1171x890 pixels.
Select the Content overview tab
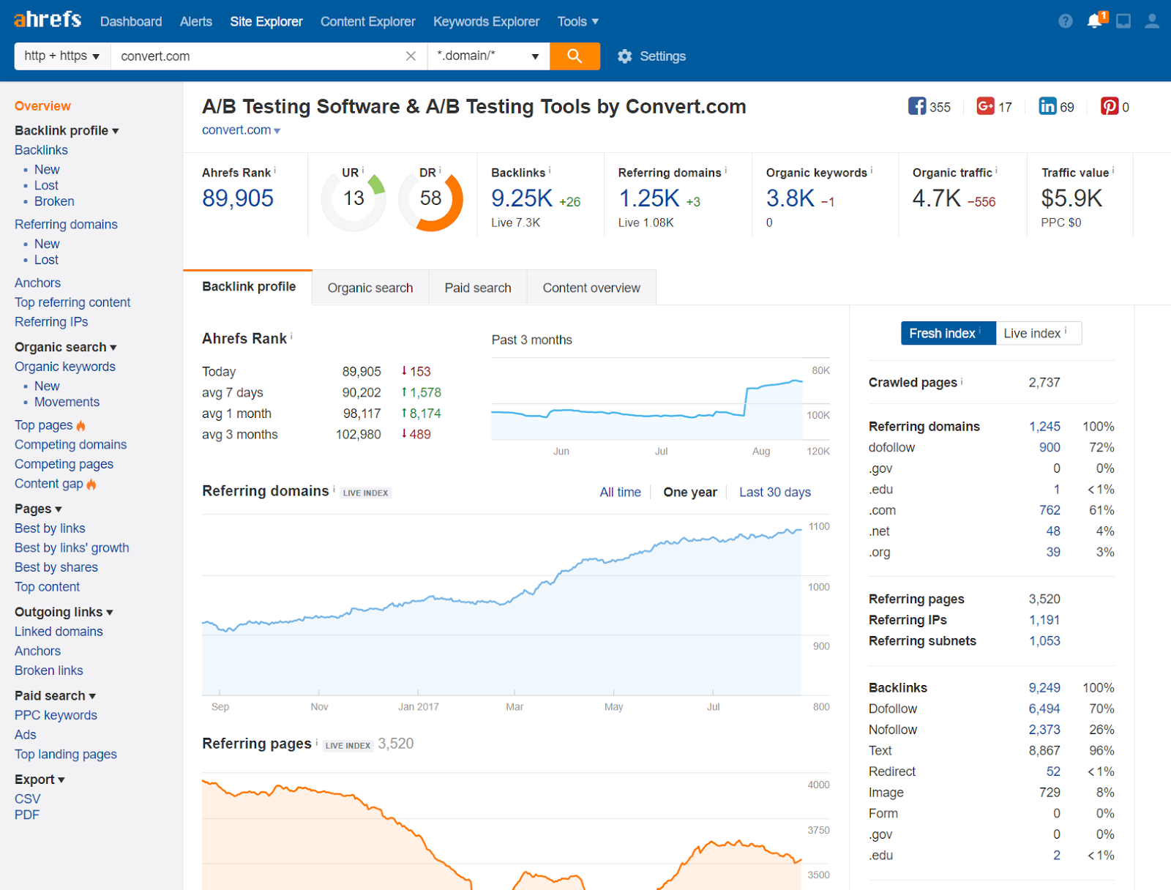coord(591,288)
